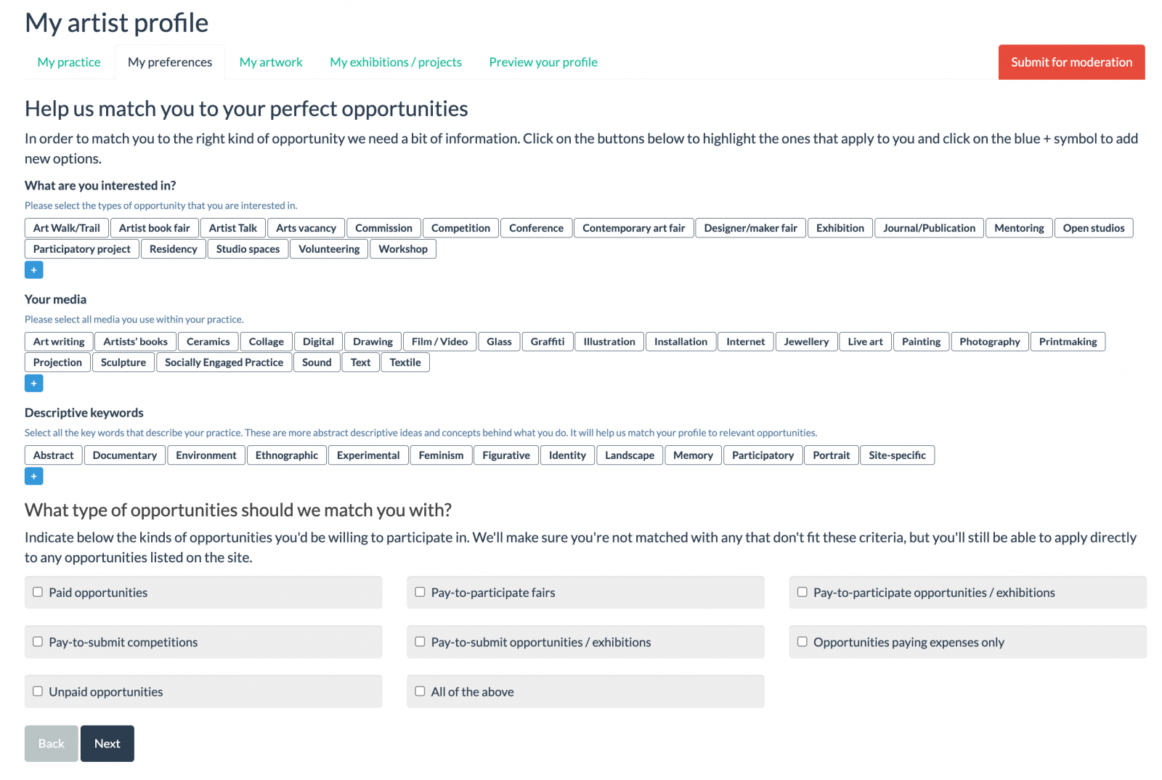Click the plus icon under interest types
The height and width of the screenshot is (780, 1162).
[33, 270]
